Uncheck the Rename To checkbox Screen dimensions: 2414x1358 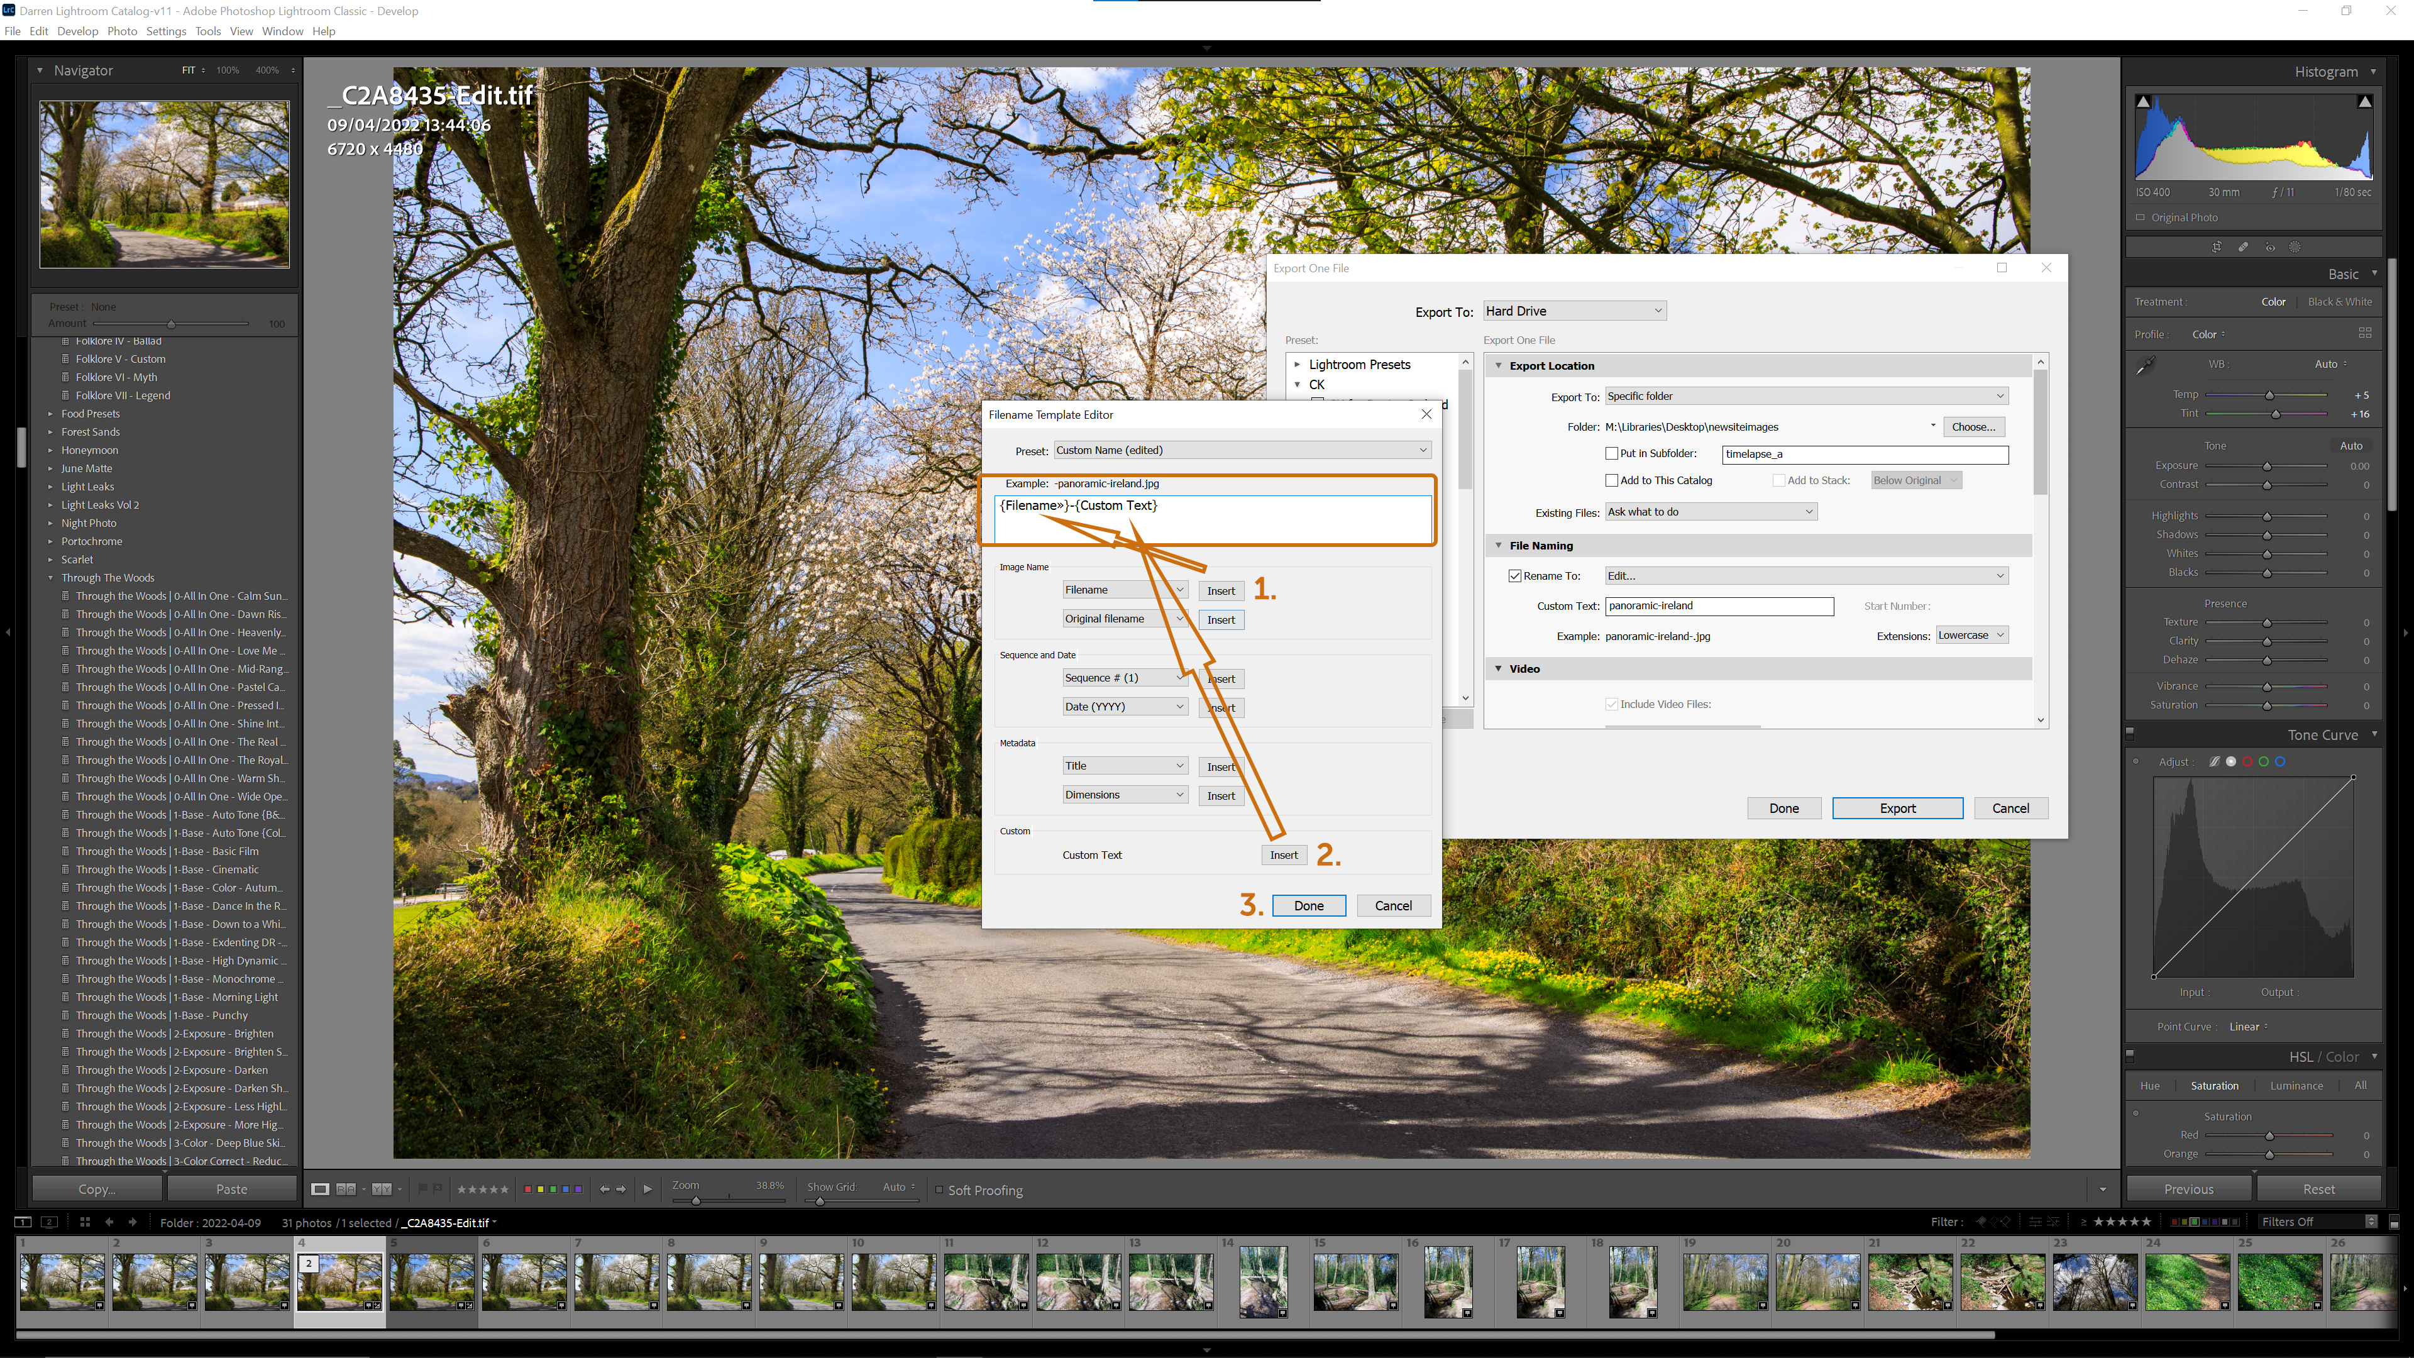coord(1514,577)
